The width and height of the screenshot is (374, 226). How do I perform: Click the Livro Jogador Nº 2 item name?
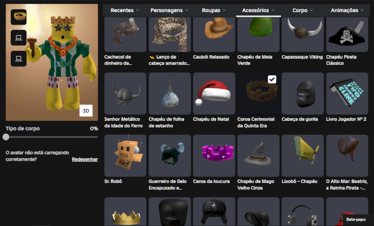346,119
